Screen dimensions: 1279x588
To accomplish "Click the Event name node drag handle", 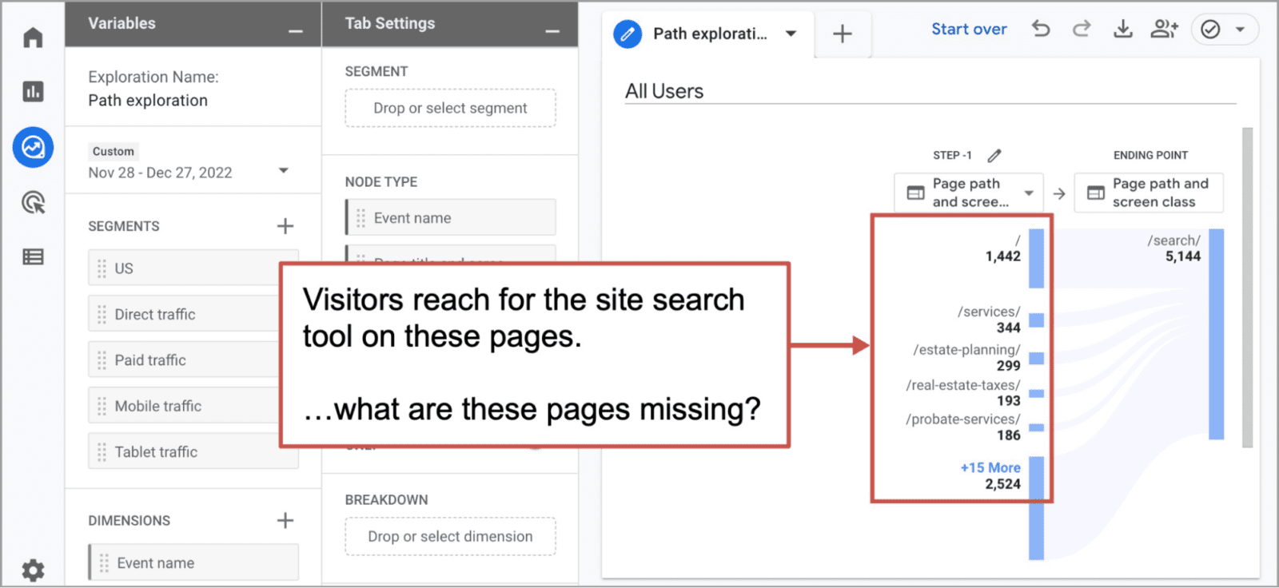I will coord(361,218).
